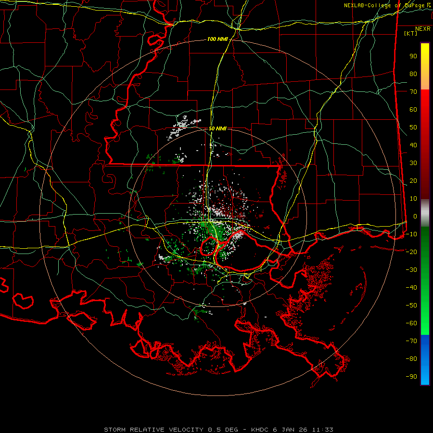Click the -10 value on velocity scale

(411, 234)
